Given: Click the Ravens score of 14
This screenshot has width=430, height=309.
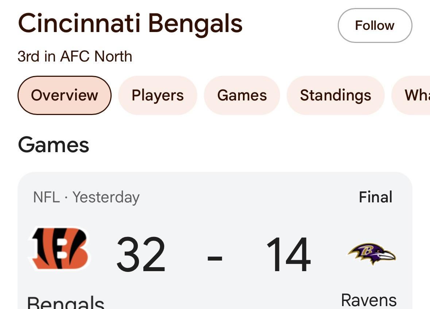Looking at the screenshot, I should 288,254.
